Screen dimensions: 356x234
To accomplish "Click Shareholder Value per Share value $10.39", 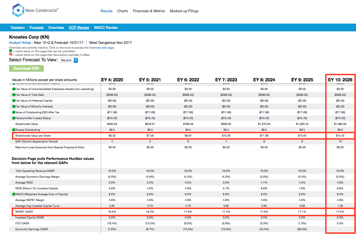I will [226, 136].
